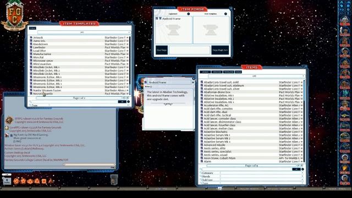Screen dimensions: 352x198
Task: Open the Jetpack template link icon
Action: pyautogui.click(x=31, y=37)
